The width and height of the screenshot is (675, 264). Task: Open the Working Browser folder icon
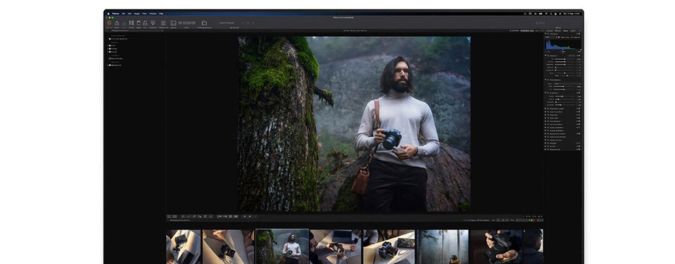(204, 23)
